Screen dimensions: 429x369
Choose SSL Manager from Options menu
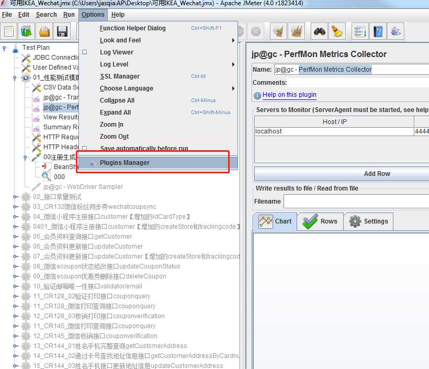pos(159,76)
